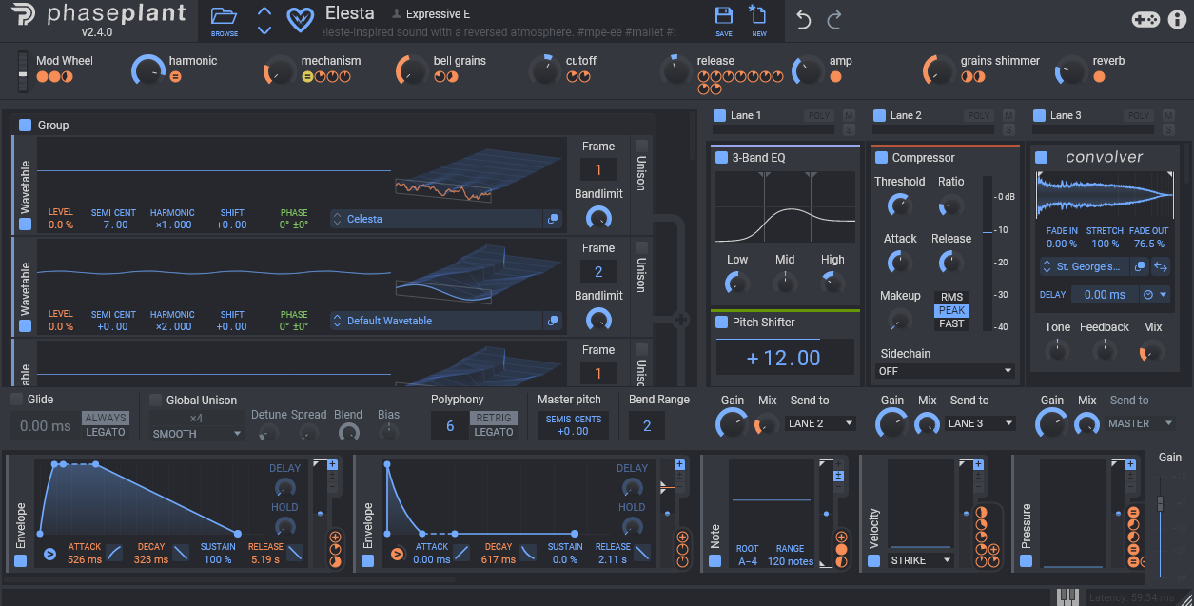Click the user icon beside Expressive E

[397, 14]
